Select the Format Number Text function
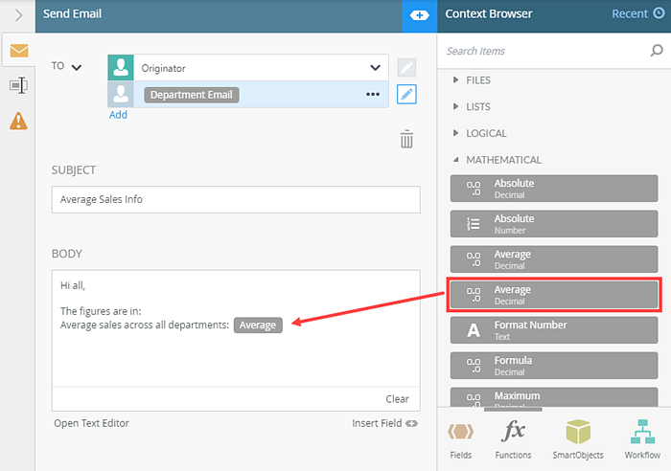 [554, 330]
